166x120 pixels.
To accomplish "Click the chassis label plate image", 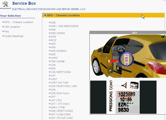I will coord(123,97).
